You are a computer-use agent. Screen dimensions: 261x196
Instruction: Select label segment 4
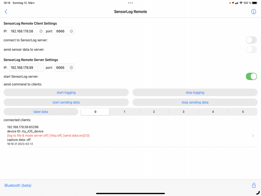(x=213, y=112)
